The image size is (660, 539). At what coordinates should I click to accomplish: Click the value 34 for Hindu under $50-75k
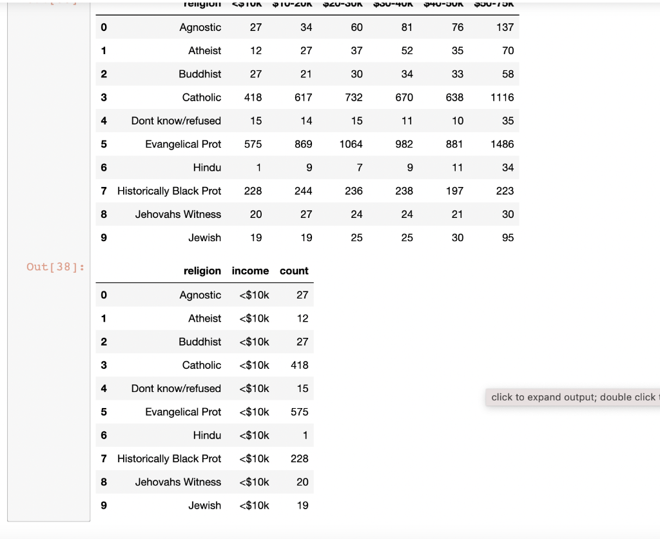point(507,167)
